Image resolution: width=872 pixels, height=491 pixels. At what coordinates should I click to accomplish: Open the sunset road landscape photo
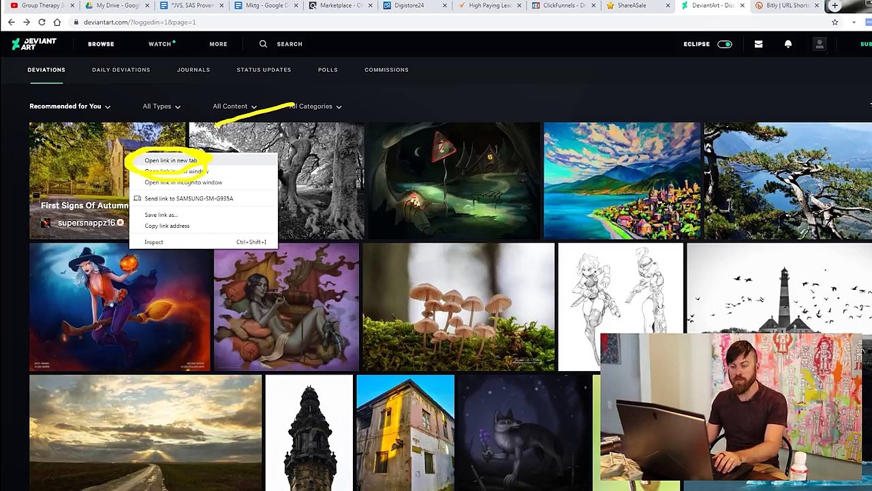point(145,433)
